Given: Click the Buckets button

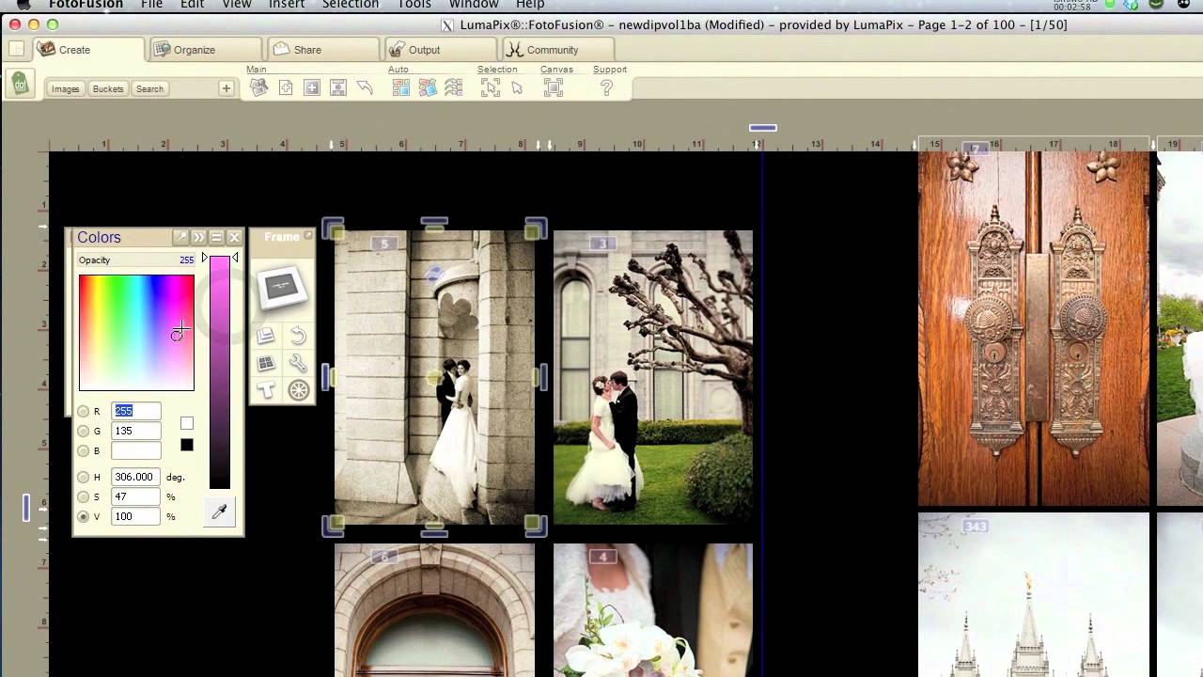Looking at the screenshot, I should 108,88.
